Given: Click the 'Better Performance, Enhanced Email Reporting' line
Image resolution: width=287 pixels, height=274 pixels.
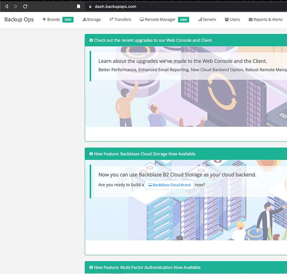Looking at the screenshot, I should [193, 69].
